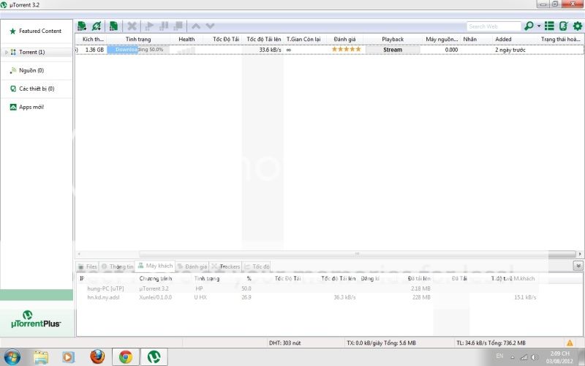Open the search provider dropdown arrow
This screenshot has width=585, height=366.
click(x=539, y=26)
